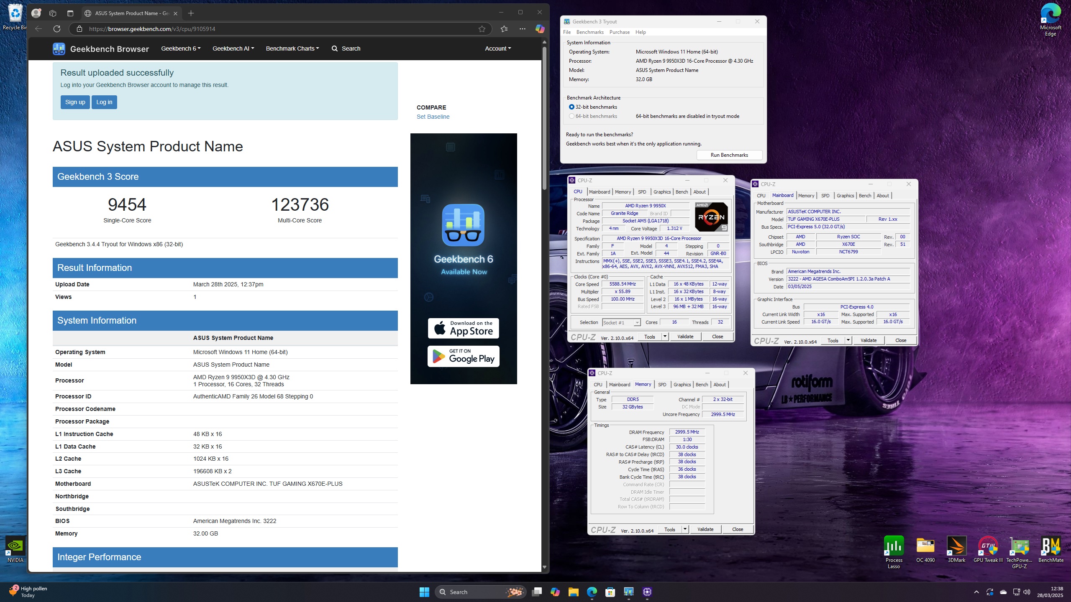
Task: Open volume control in system tray
Action: pyautogui.click(x=1027, y=592)
